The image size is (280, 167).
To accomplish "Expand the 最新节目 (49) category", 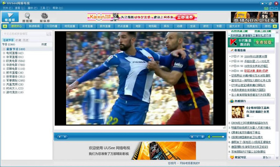I will [4, 49].
